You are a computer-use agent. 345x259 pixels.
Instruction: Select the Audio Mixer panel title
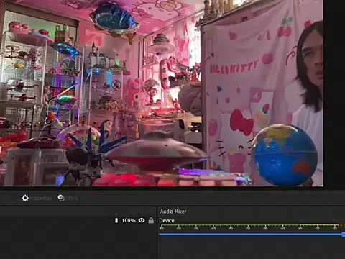(x=173, y=212)
